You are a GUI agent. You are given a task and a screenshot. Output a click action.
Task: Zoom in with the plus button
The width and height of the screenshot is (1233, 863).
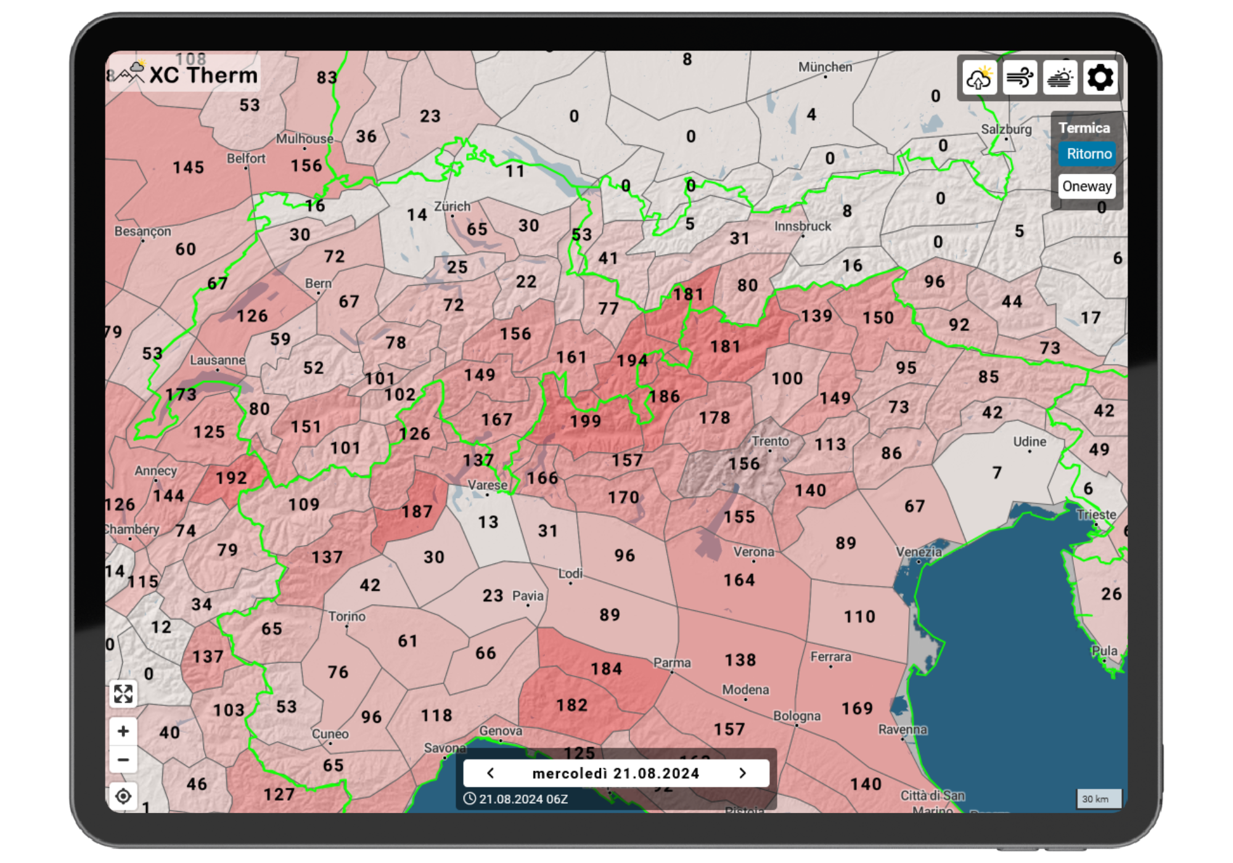pos(123,731)
